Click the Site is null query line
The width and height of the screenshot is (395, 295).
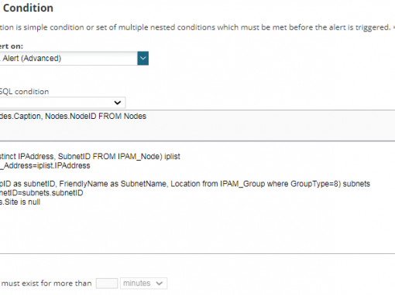tap(20, 202)
